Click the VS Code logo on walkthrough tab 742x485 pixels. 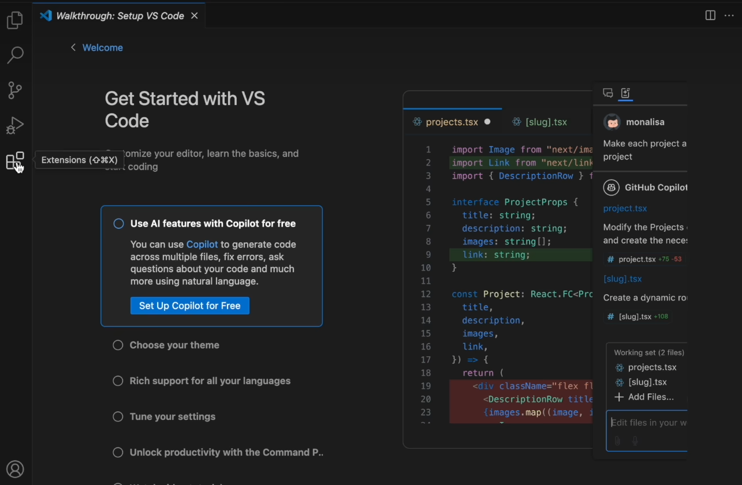click(46, 16)
